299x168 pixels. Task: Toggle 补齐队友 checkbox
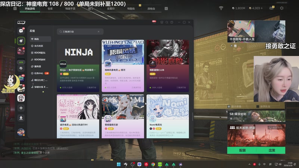pyautogui.click(x=258, y=106)
